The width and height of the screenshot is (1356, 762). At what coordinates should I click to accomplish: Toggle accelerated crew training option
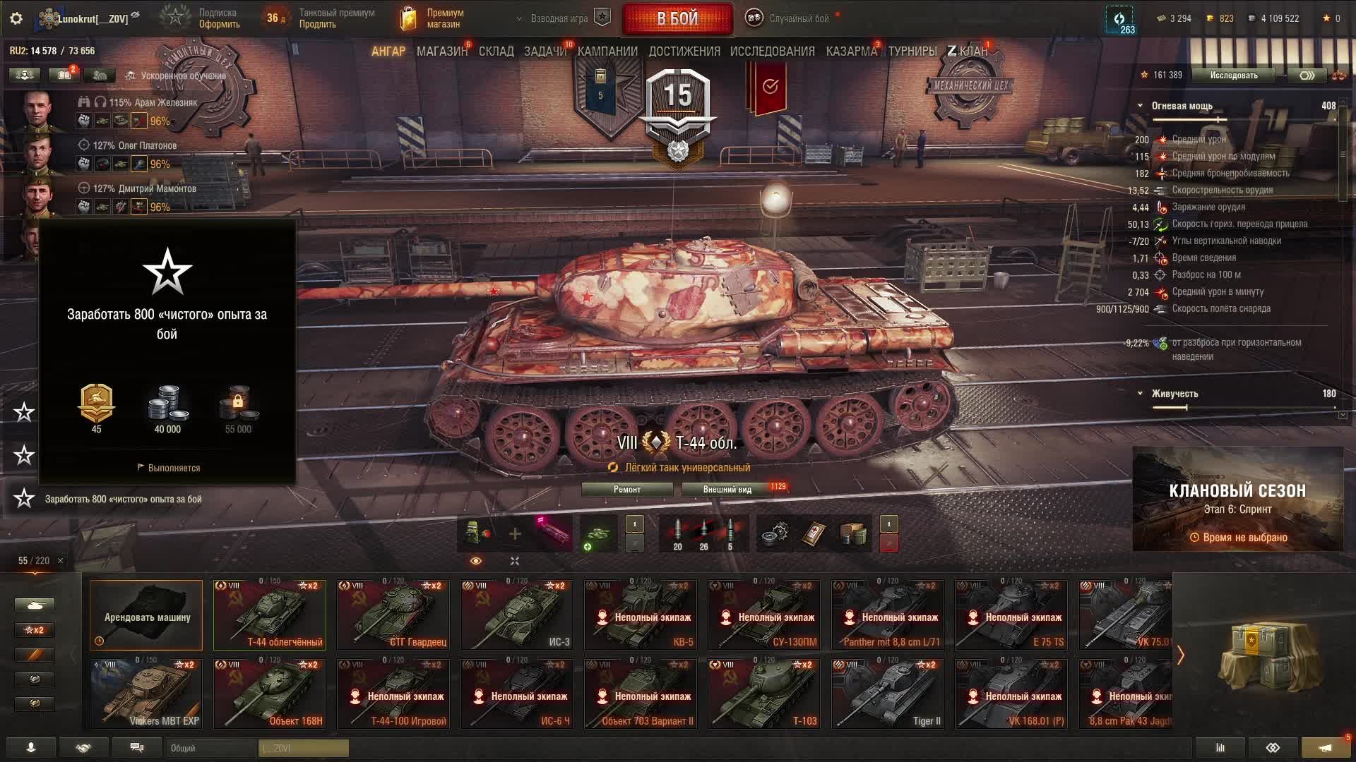(175, 75)
